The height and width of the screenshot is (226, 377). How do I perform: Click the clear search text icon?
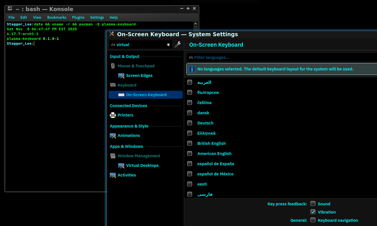[168, 45]
